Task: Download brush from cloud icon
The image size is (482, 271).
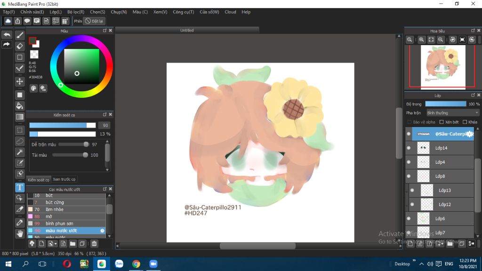Action: click(32, 244)
